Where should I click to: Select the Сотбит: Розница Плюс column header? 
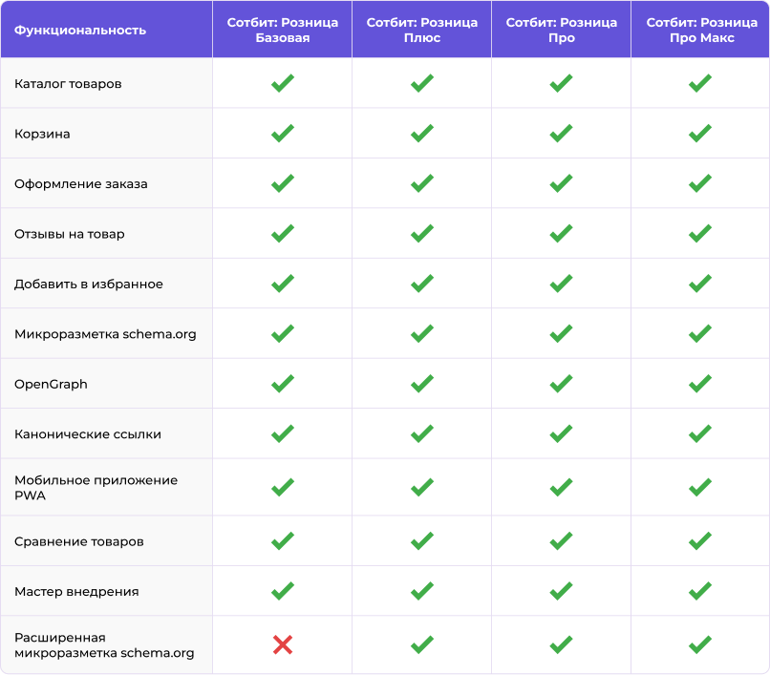coord(422,30)
